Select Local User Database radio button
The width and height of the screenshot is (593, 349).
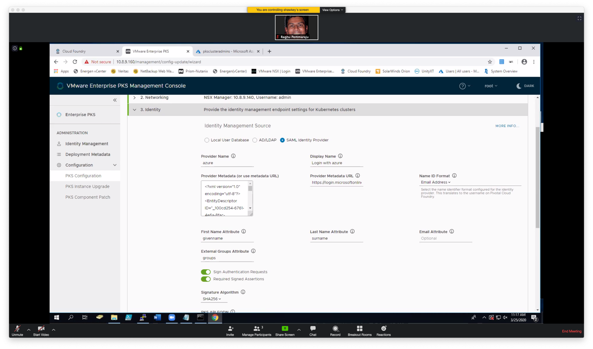click(x=207, y=140)
